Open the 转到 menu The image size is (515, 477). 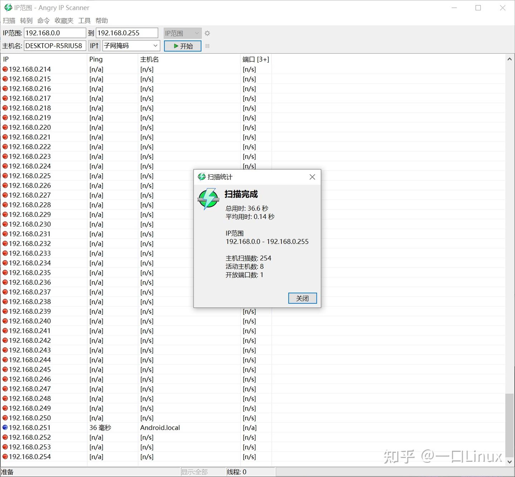click(x=26, y=21)
